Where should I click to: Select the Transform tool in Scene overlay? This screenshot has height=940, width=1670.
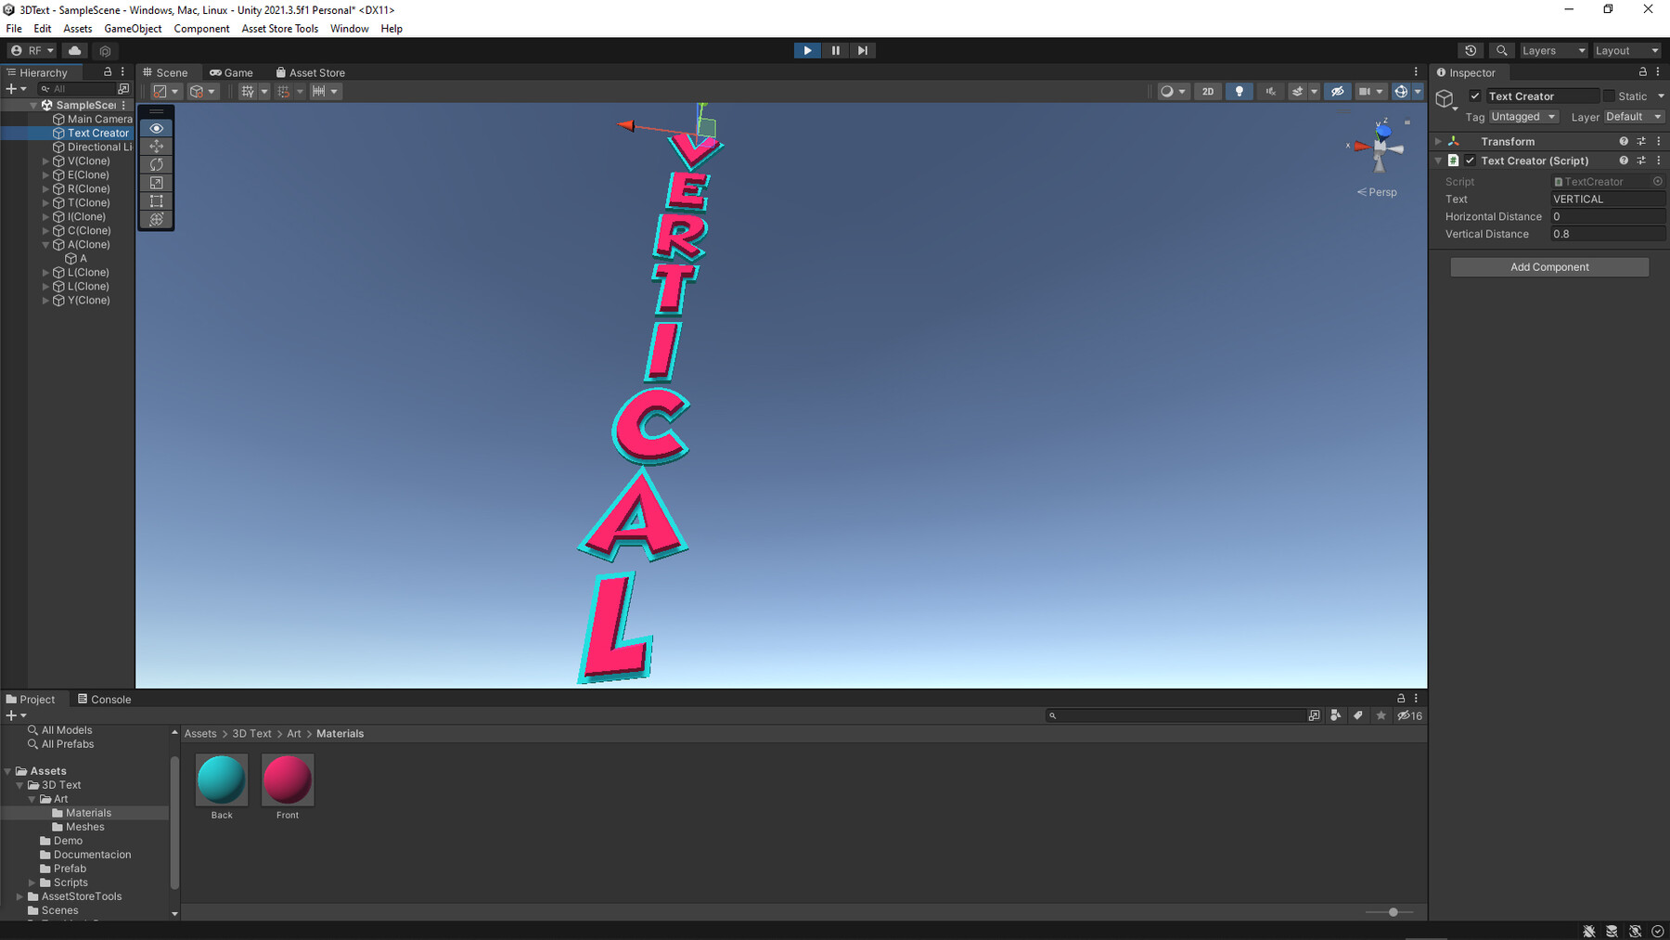156,219
